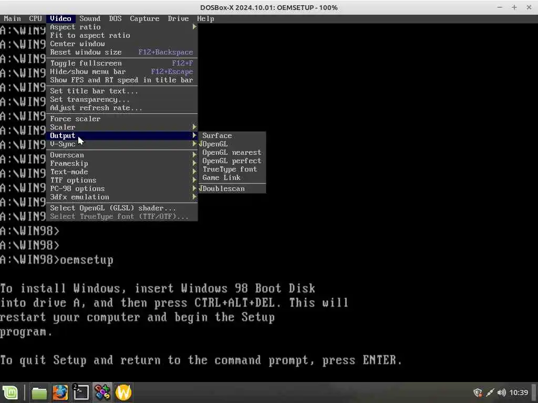
Task: Toggle the Doublescan checkbox
Action: click(232, 188)
